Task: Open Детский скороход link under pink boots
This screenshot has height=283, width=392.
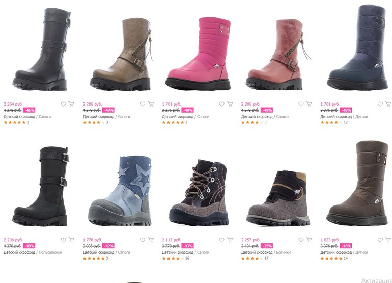Action: point(178,117)
